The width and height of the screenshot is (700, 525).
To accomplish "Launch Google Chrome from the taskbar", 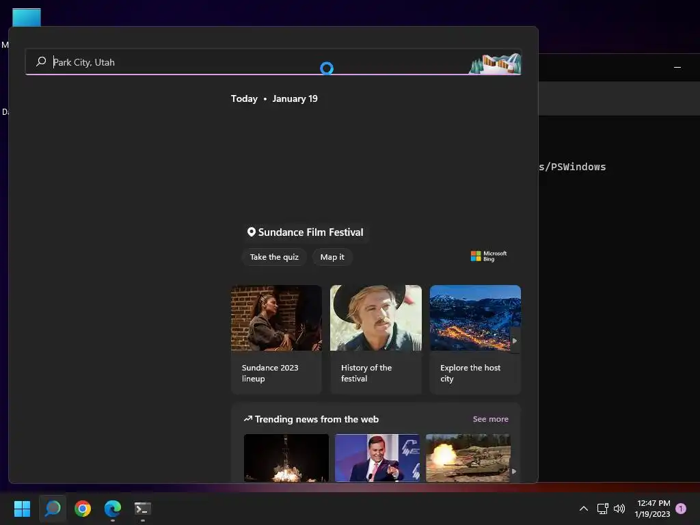I will click(83, 509).
